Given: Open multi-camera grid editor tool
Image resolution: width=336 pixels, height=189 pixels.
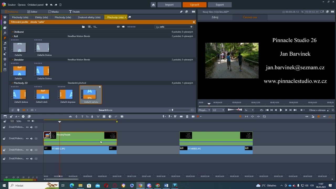Looking at the screenshot, I should pos(104,117).
